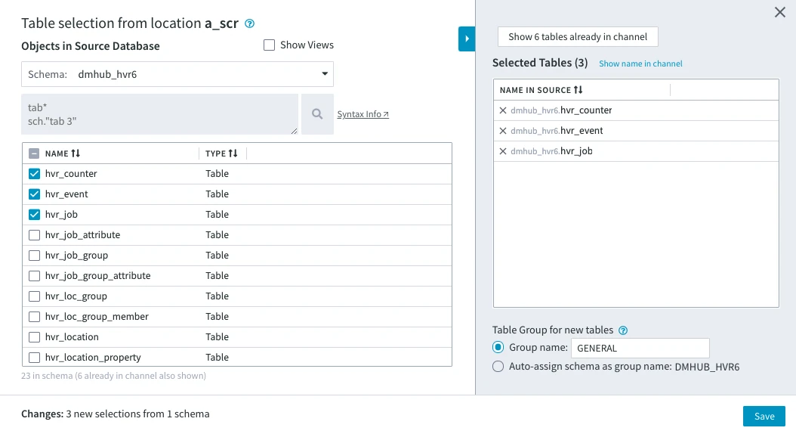Open the help tooltip beside a_scr title
Image resolution: width=796 pixels, height=437 pixels.
tap(249, 23)
